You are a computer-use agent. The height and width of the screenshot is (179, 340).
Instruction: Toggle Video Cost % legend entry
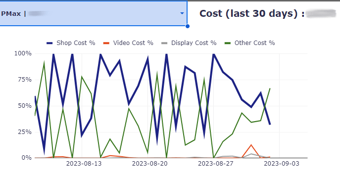click(x=128, y=43)
